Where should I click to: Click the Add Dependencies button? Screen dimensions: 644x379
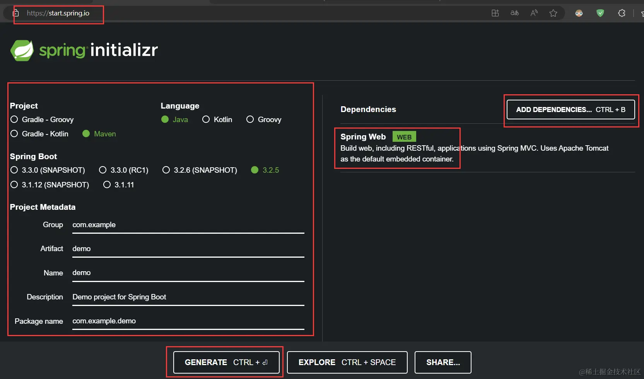point(571,110)
